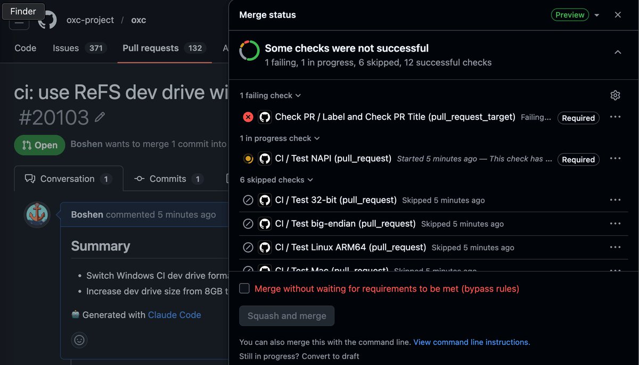Viewport: 639px width, 365px height.
Task: Click skipped icon for Test 32-bit
Action: point(248,201)
